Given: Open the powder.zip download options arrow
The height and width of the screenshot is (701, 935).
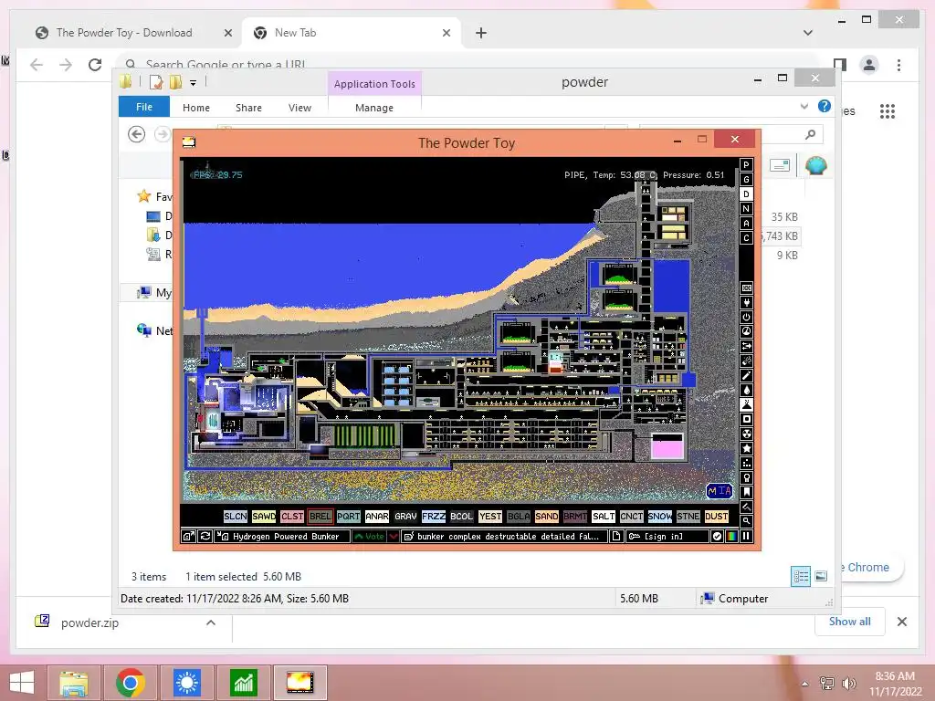Looking at the screenshot, I should 211,623.
